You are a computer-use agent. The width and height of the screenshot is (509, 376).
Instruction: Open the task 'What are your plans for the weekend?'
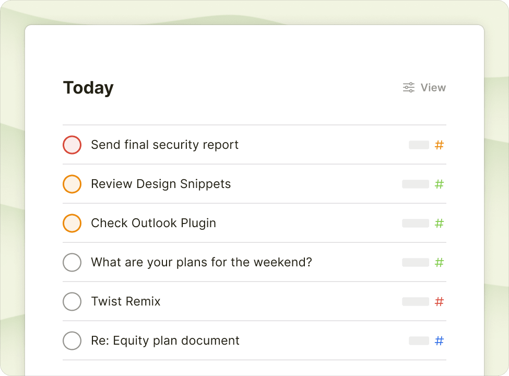click(x=200, y=263)
